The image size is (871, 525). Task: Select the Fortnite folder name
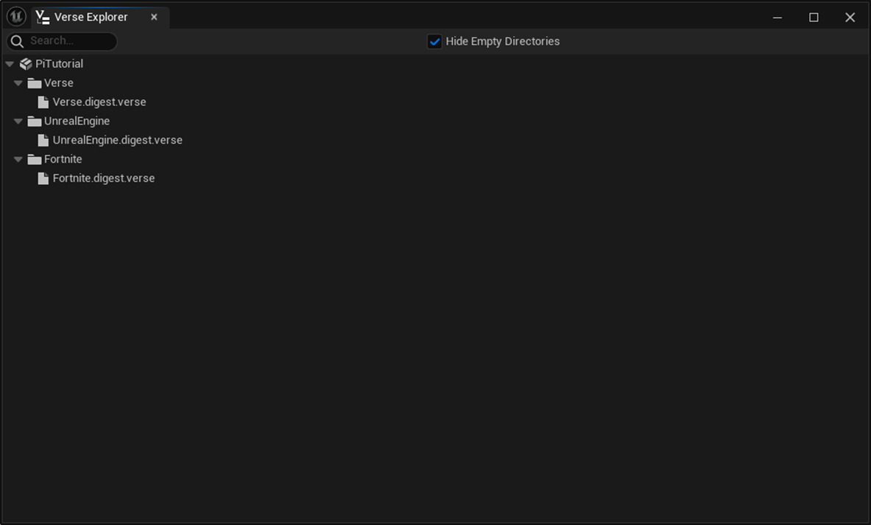coord(63,159)
